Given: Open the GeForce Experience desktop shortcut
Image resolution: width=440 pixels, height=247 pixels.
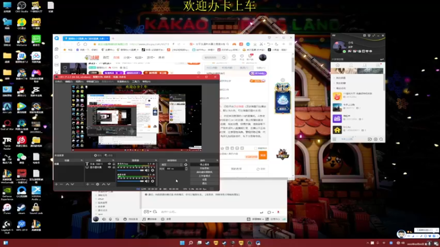Looking at the screenshot, I should [x=7, y=193].
